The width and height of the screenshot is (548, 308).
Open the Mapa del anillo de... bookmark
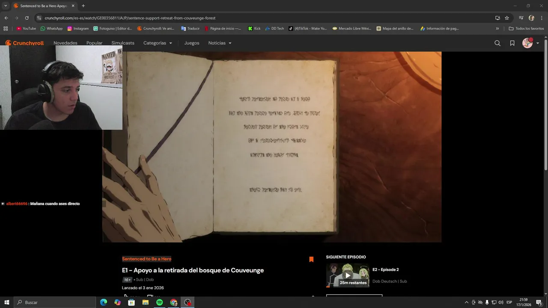point(395,29)
